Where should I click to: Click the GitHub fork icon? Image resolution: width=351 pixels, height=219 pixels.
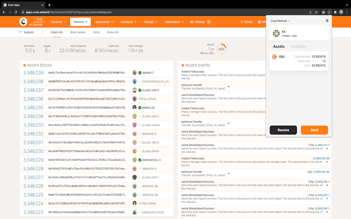(x=242, y=22)
